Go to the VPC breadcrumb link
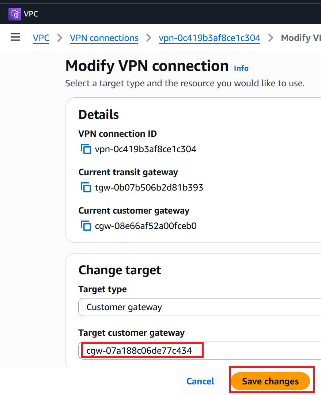The height and width of the screenshot is (395, 321). click(41, 38)
